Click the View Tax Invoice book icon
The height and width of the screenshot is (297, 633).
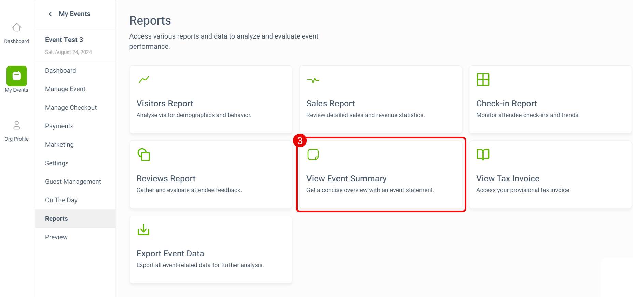click(483, 154)
